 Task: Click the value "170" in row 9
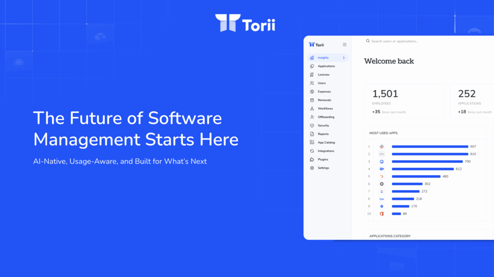coord(414,207)
